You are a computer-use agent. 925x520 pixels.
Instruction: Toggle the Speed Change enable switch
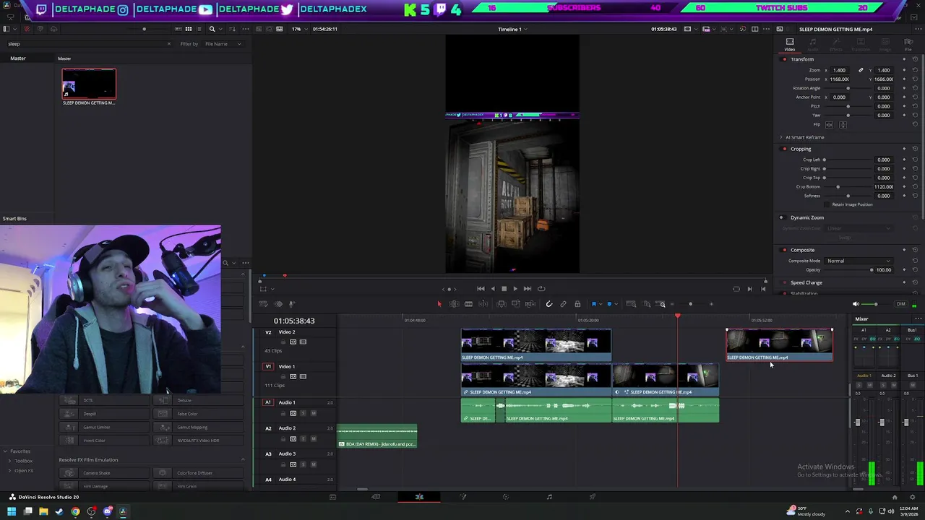pyautogui.click(x=784, y=282)
